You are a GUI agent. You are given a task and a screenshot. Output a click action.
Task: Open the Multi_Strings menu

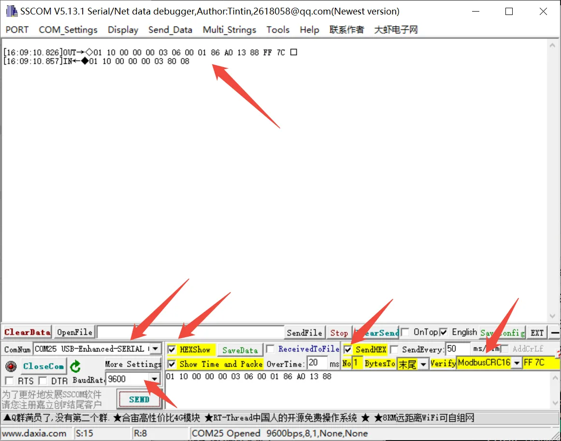click(x=229, y=29)
